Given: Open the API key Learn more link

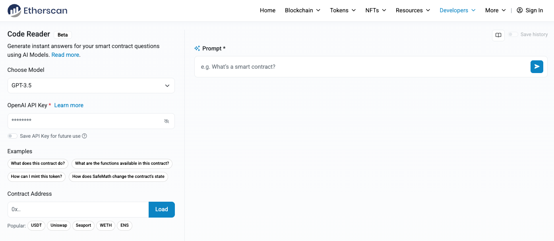Looking at the screenshot, I should click(x=69, y=105).
